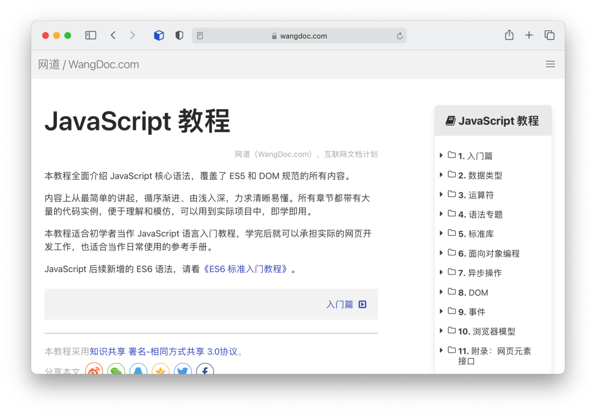Open chapter 11. 附录：网页元素接口
Viewport: 596px width, 415px height.
tap(494, 356)
